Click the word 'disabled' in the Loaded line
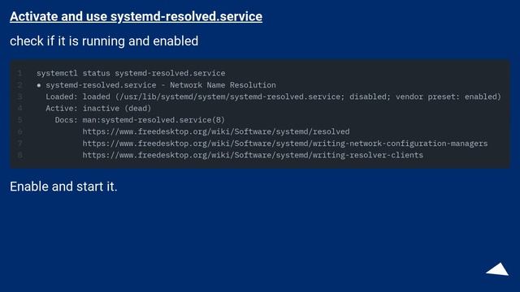Screen dimensions: 520x292 tap(368, 97)
